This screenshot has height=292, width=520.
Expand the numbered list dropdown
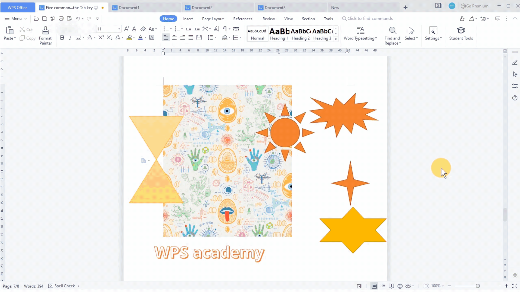click(182, 29)
